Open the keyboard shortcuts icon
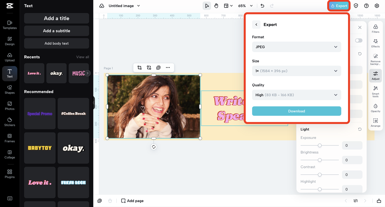The height and width of the screenshot is (207, 385). point(10,198)
